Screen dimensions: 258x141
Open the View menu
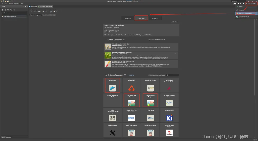pos(6,4)
